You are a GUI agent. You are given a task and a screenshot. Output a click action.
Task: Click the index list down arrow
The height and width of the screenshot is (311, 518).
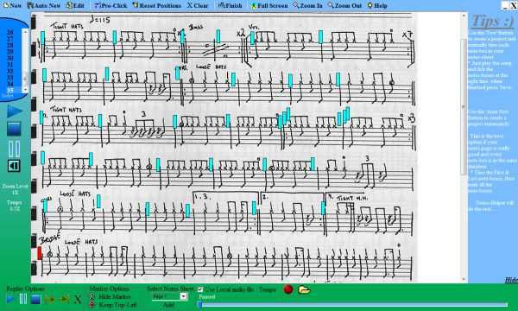point(25,90)
